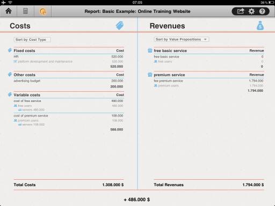Select the HR cost row
275x206 pixels.
69,57
